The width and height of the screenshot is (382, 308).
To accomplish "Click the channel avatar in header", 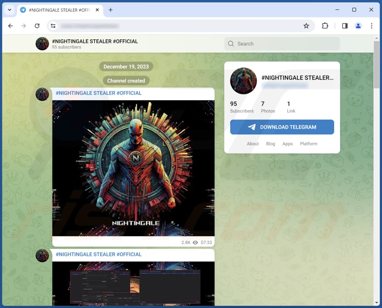I will coord(42,44).
